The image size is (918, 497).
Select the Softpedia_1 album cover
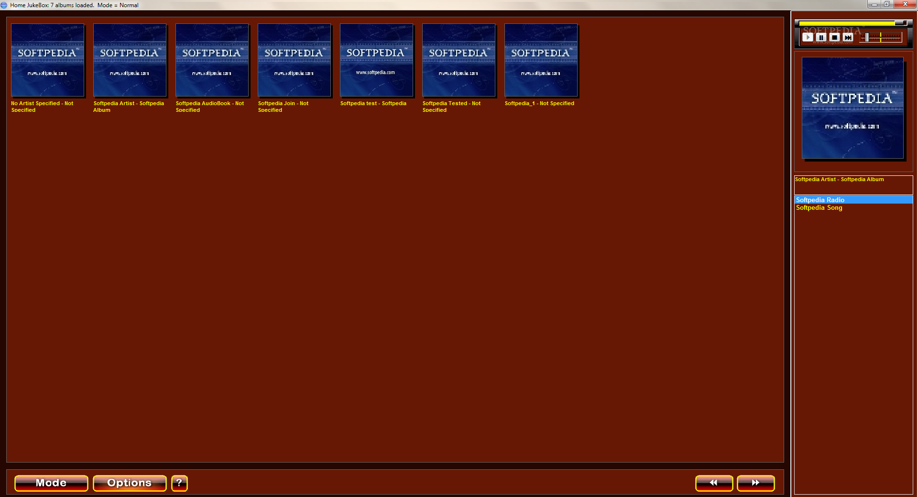tap(541, 60)
